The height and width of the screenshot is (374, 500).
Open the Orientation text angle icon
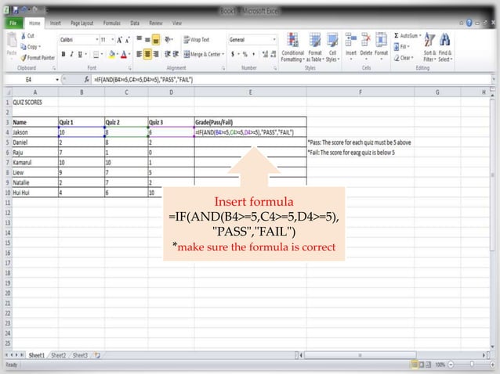click(x=168, y=40)
